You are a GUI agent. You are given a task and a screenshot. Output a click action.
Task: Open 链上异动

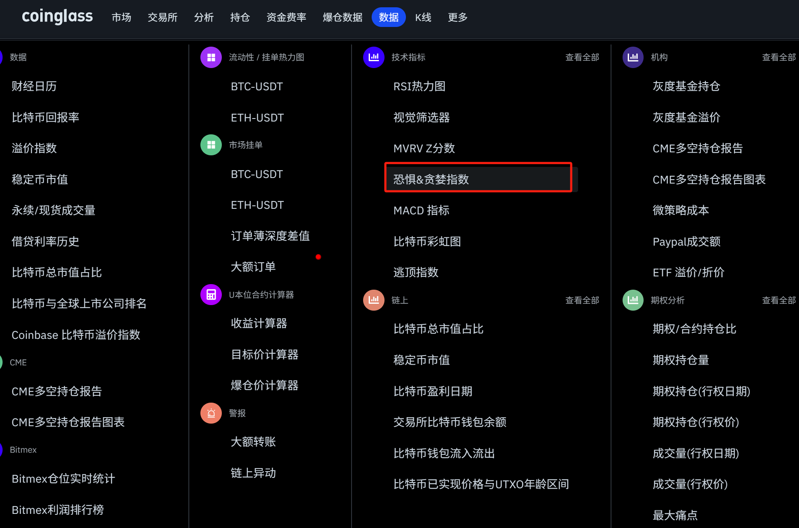click(x=253, y=473)
